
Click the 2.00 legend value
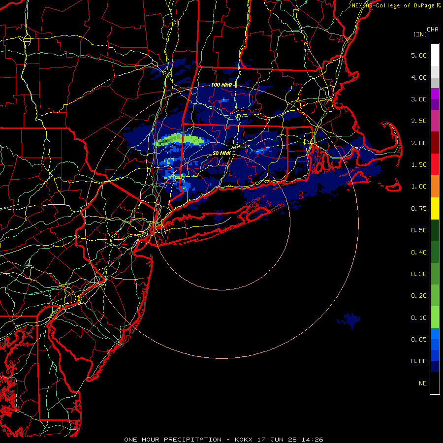pyautogui.click(x=419, y=143)
